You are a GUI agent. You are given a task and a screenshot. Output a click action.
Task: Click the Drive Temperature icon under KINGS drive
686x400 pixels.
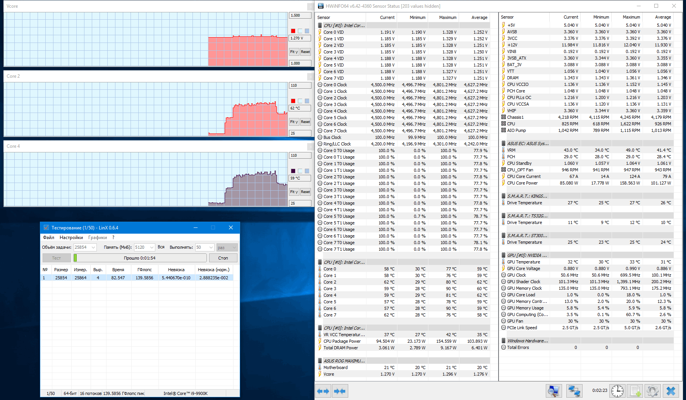[504, 203]
